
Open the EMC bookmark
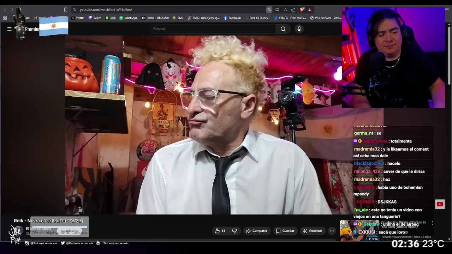178,18
